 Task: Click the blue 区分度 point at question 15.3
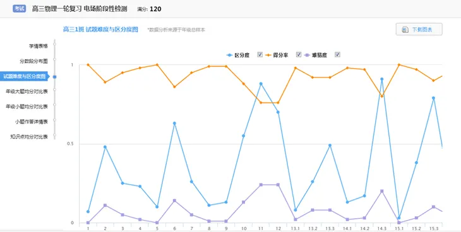pyautogui.click(x=433, y=98)
